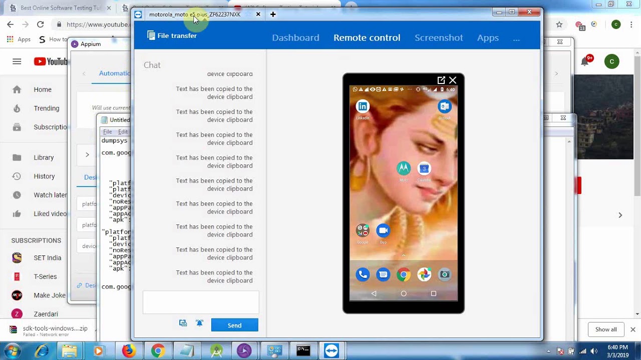Image resolution: width=641 pixels, height=360 pixels.
Task: Show all Chrome downloads
Action: [606, 329]
